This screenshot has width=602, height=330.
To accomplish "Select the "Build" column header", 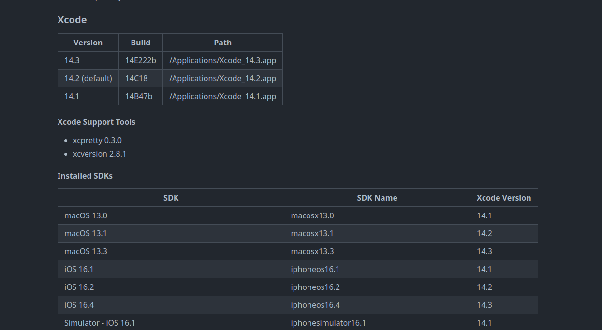I will click(x=141, y=43).
